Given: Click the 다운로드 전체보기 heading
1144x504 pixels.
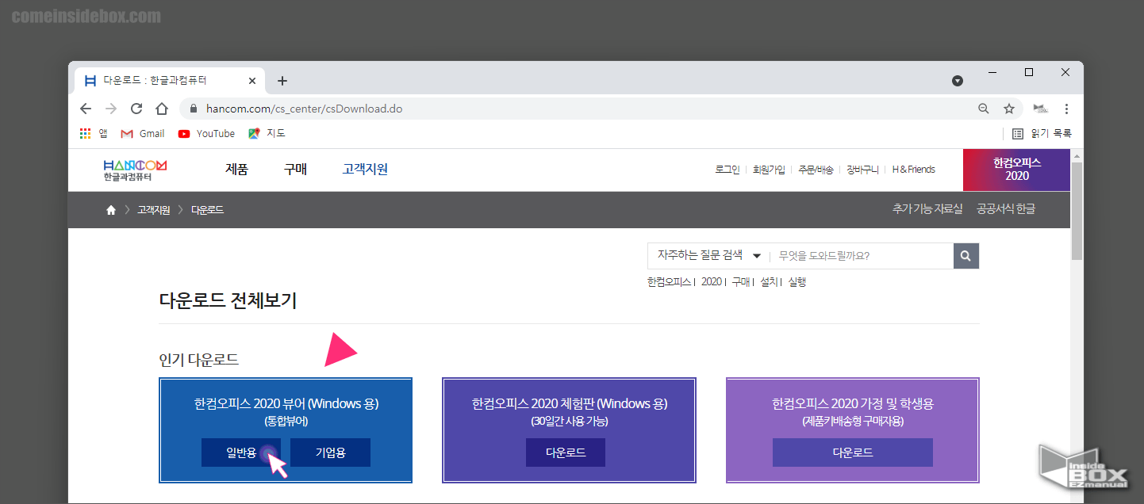Looking at the screenshot, I should pos(228,301).
